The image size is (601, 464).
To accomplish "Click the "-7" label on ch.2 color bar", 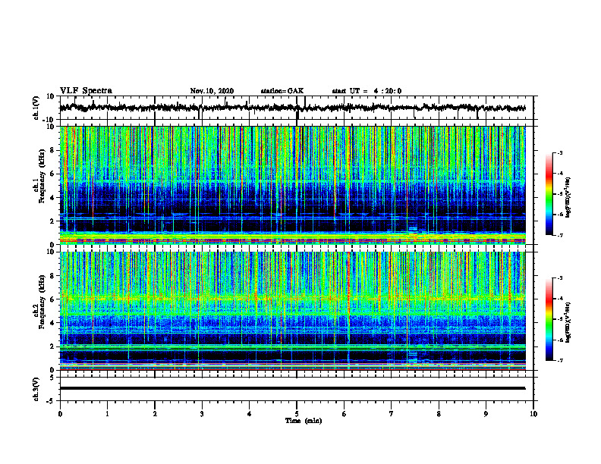I will pyautogui.click(x=559, y=360).
